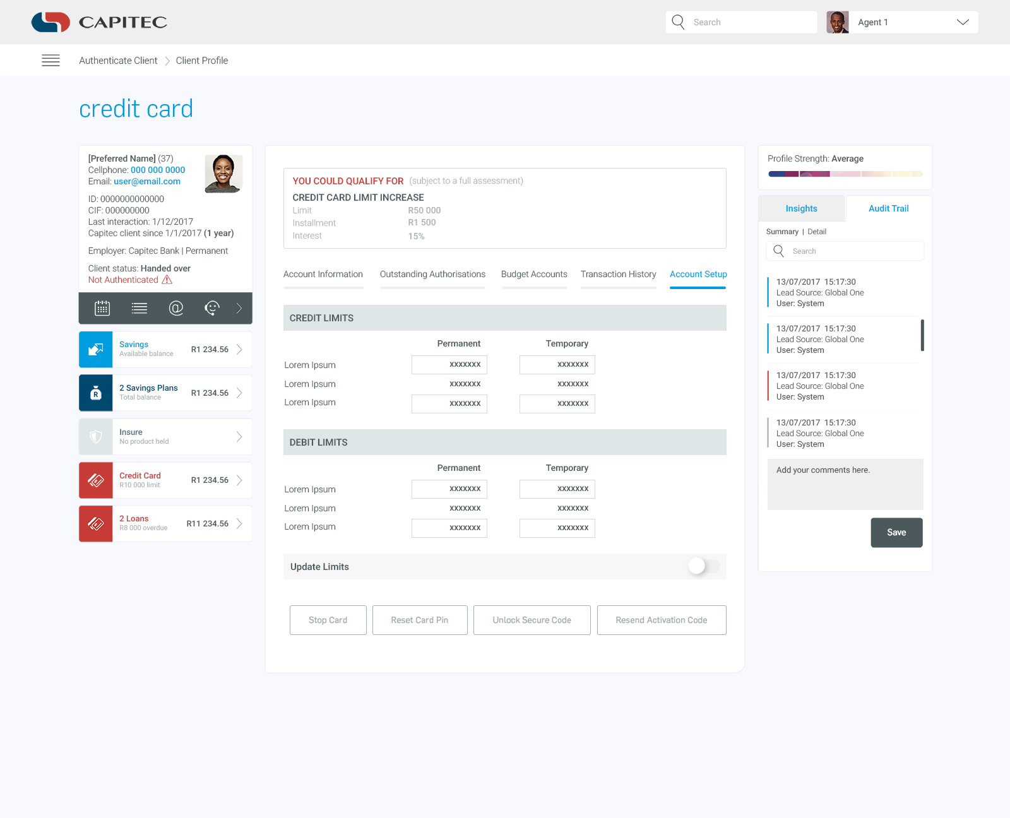Screen dimensions: 1010x818
Task: Open the Outstanding Authorisations tab
Action: pyautogui.click(x=432, y=275)
